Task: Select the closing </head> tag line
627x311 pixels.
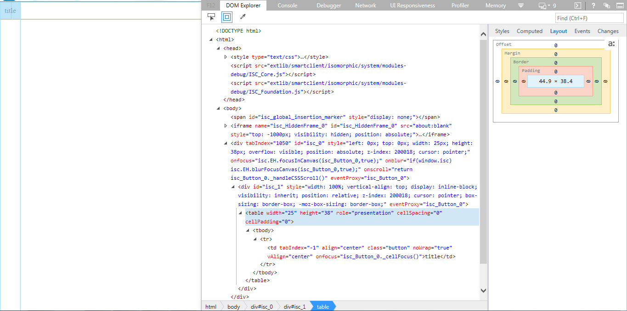Action: tap(234, 100)
